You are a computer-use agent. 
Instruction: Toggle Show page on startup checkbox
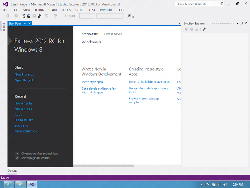(17, 158)
